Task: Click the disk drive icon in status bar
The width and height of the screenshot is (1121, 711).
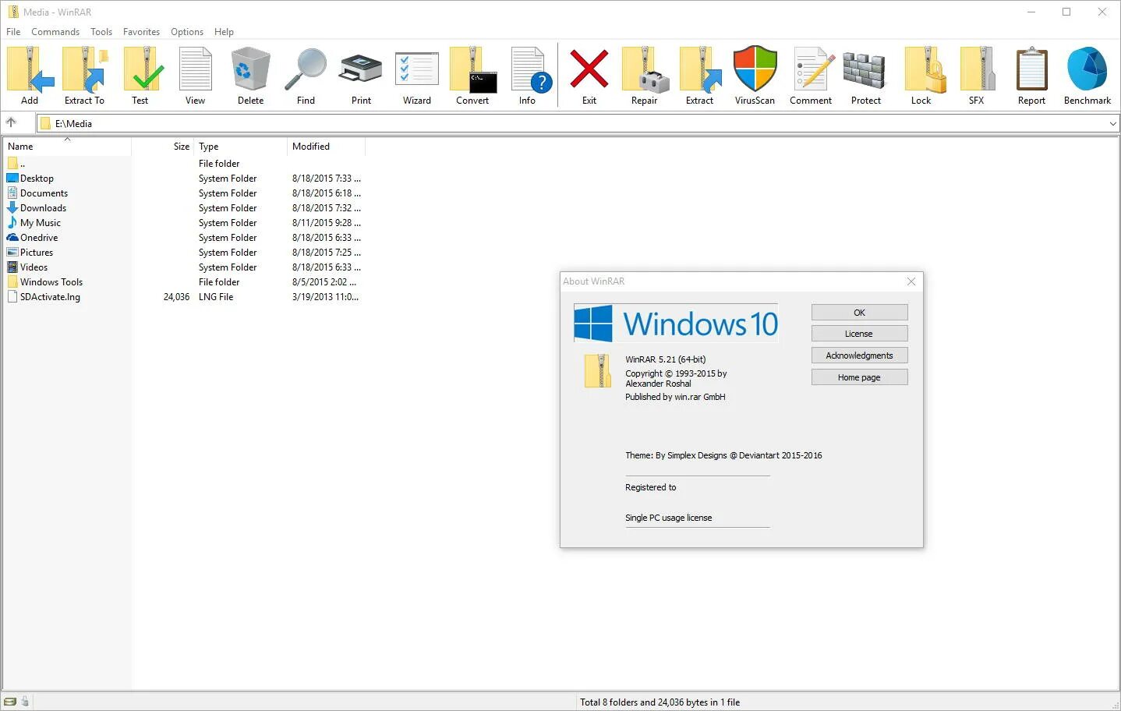Action: pos(10,701)
